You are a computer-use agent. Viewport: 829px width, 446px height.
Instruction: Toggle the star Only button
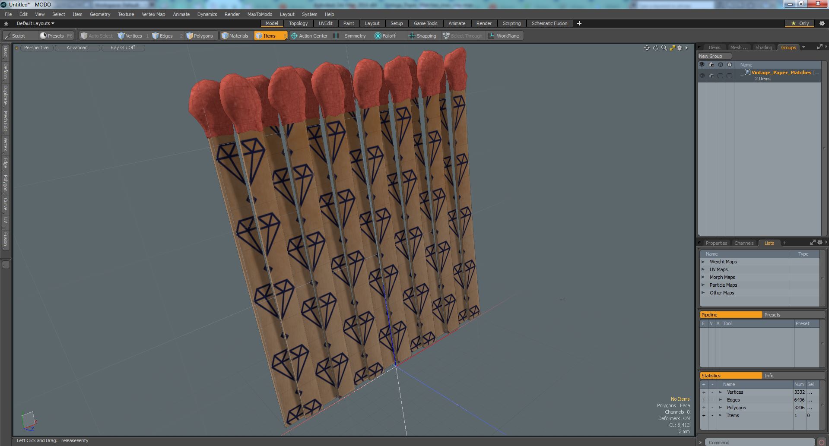click(x=800, y=23)
